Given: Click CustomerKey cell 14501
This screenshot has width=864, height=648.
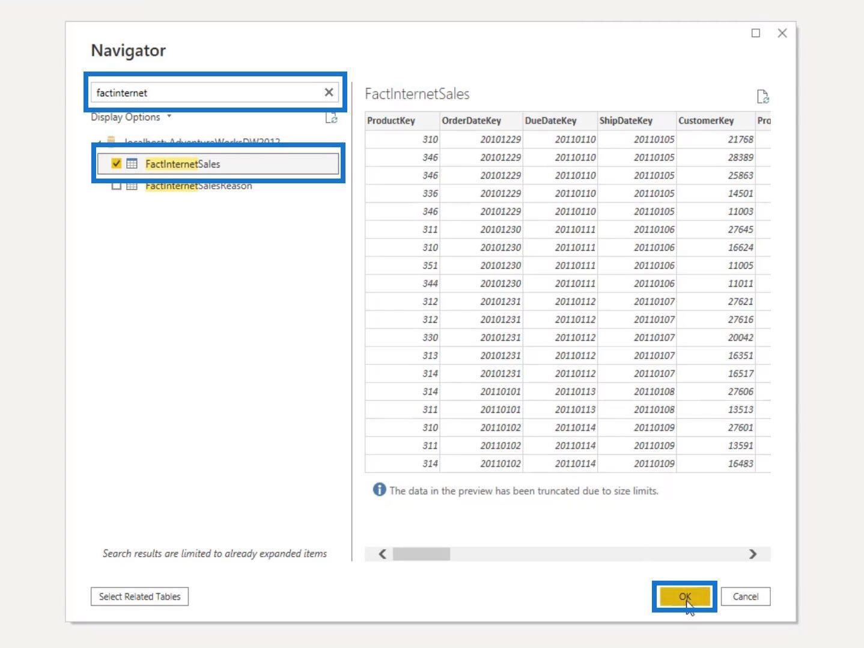Looking at the screenshot, I should 716,193.
